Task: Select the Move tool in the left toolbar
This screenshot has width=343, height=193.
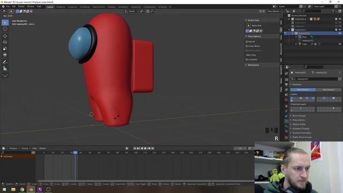Action: coord(5,36)
